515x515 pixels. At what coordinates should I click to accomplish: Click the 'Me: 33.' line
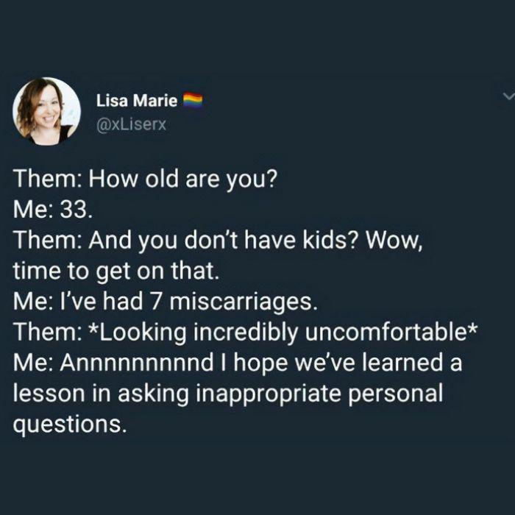(x=53, y=210)
